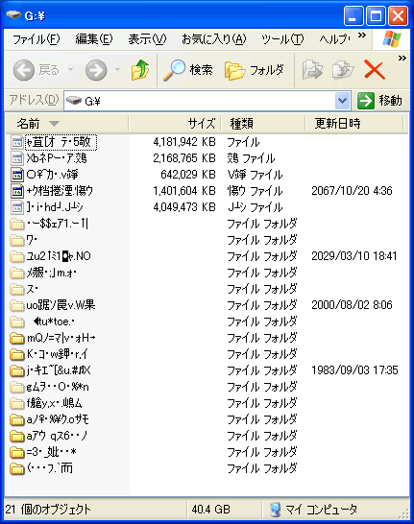Open the Favorites (お気に入り) menu
The width and height of the screenshot is (414, 524).
(213, 39)
